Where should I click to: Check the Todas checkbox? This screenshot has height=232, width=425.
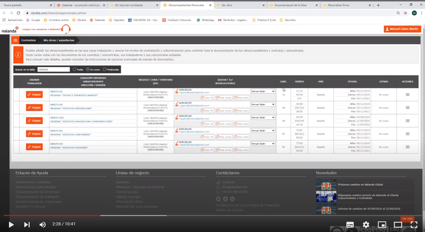pyautogui.click(x=75, y=69)
